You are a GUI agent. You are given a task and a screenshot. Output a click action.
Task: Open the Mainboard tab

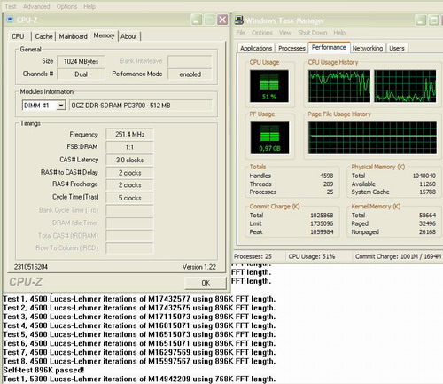pos(73,36)
